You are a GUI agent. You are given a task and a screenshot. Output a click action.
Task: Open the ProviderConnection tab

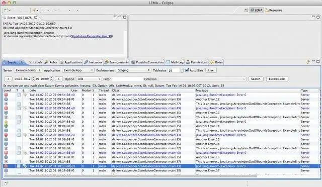147,62
